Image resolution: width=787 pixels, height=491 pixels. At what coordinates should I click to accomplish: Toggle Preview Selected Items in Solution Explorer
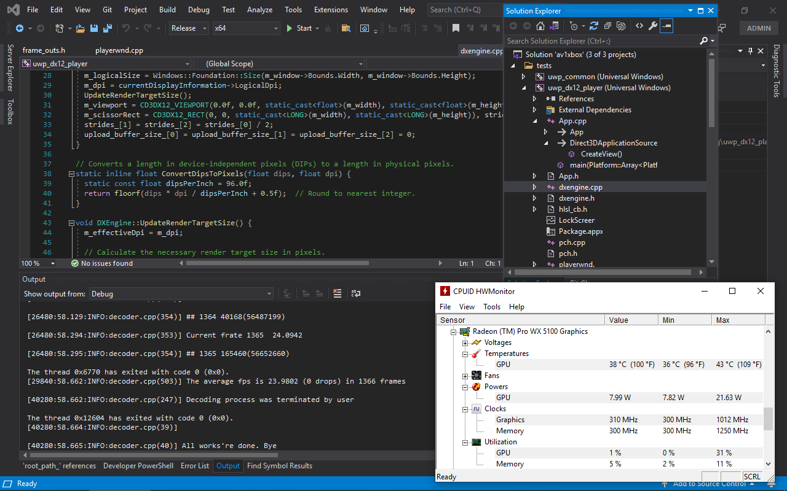(666, 26)
